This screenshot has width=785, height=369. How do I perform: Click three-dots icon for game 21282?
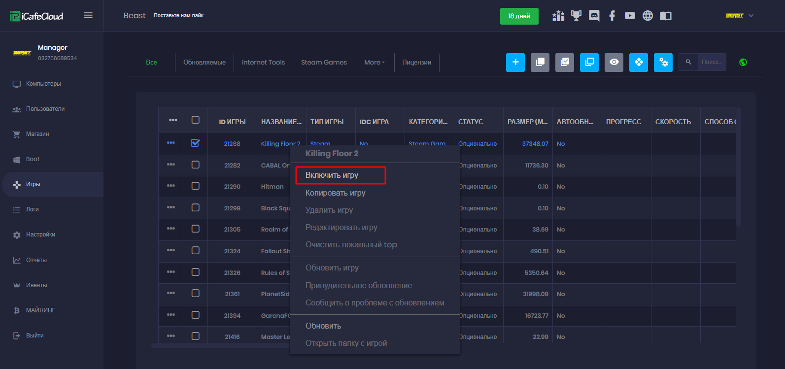pos(171,164)
